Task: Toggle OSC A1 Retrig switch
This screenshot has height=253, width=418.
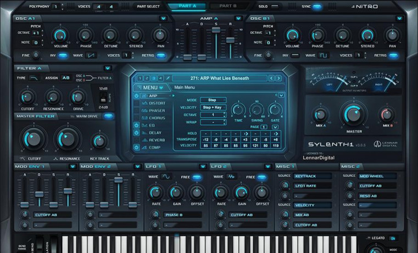Action: tap(161, 56)
